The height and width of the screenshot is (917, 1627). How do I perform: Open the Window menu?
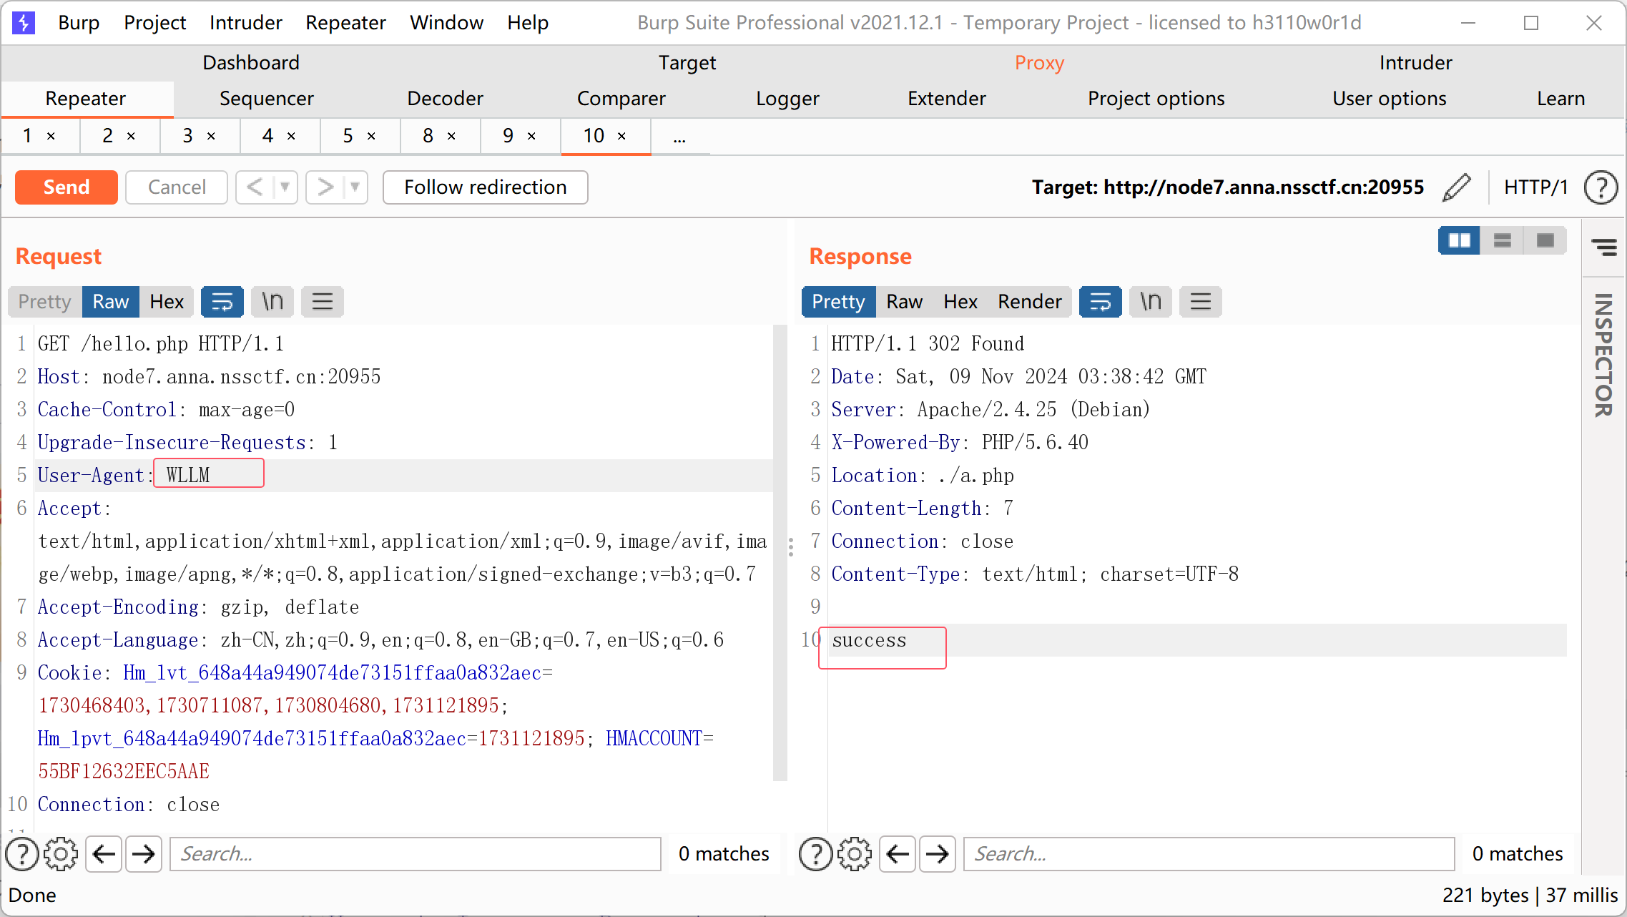[x=447, y=23]
